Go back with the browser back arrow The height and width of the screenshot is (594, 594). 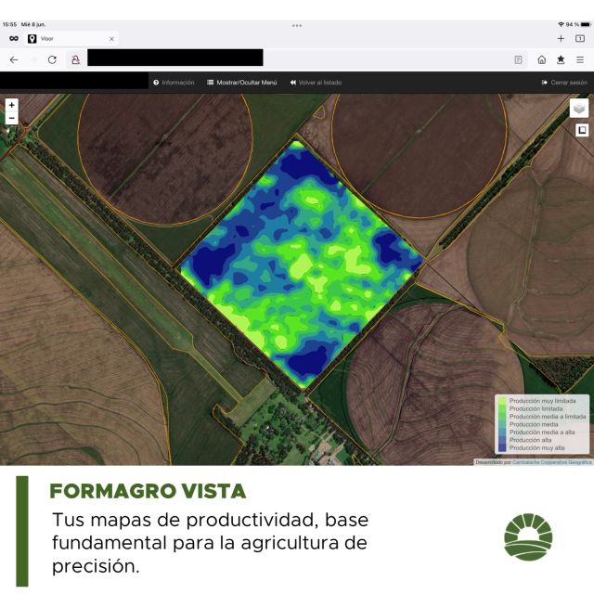click(x=14, y=59)
